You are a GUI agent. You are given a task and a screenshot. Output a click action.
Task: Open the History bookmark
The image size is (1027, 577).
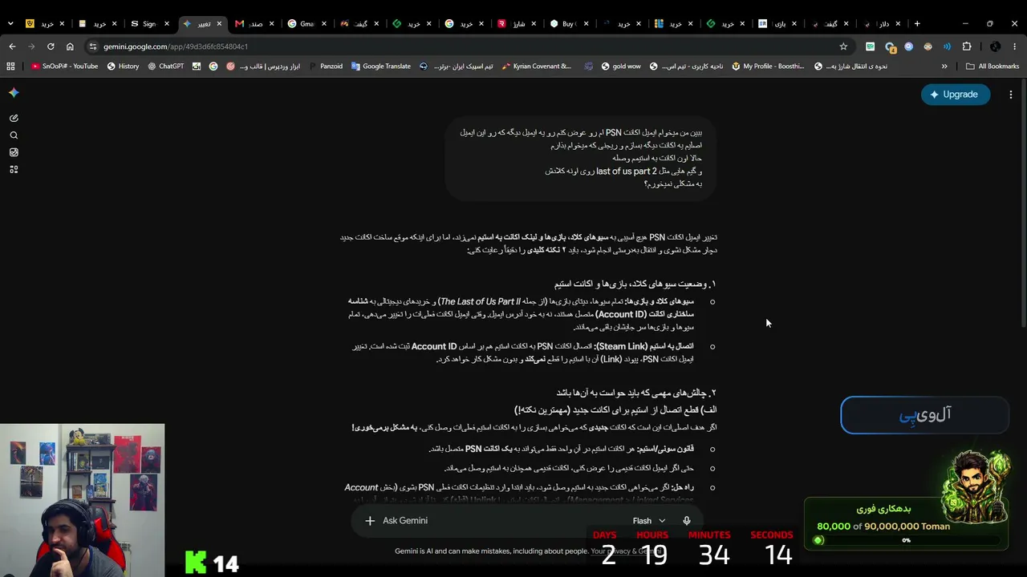coord(123,67)
